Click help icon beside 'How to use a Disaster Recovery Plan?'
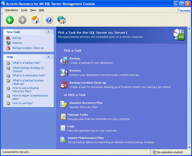 (9, 88)
